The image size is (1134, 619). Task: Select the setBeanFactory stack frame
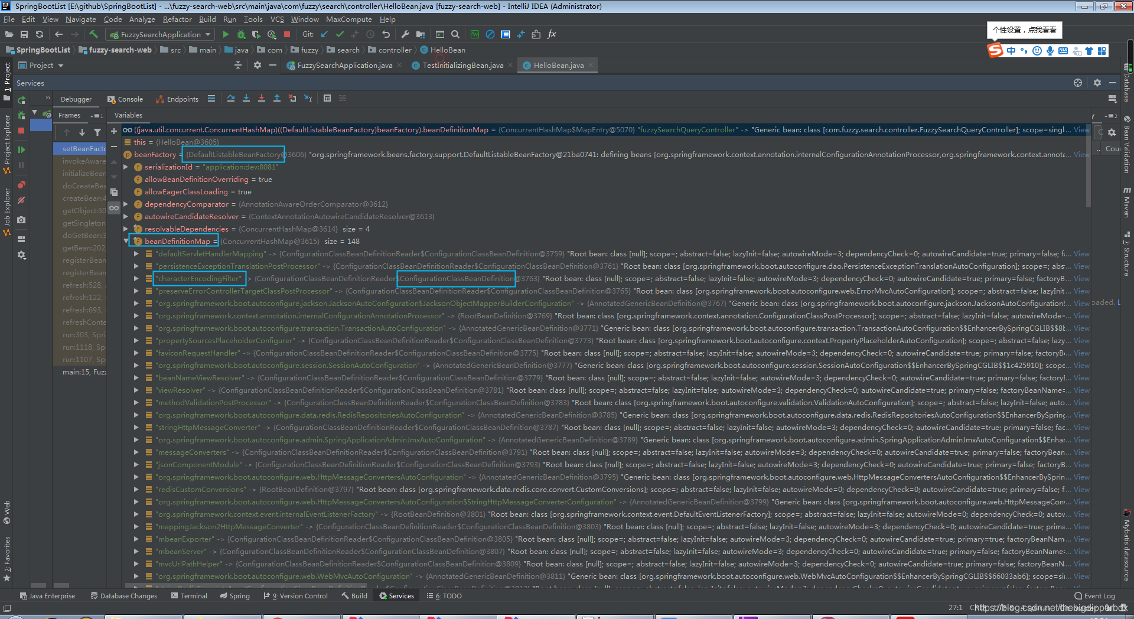pos(80,149)
